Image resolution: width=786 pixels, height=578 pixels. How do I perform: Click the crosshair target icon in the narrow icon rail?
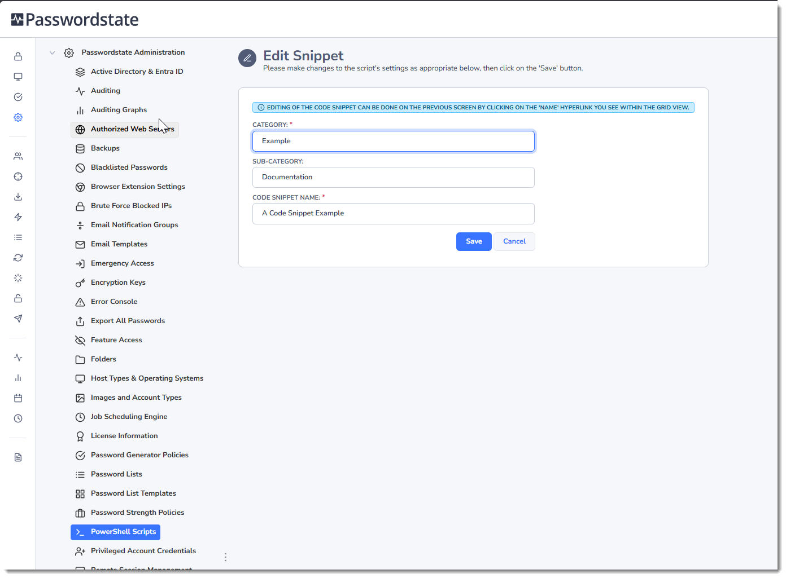[18, 177]
